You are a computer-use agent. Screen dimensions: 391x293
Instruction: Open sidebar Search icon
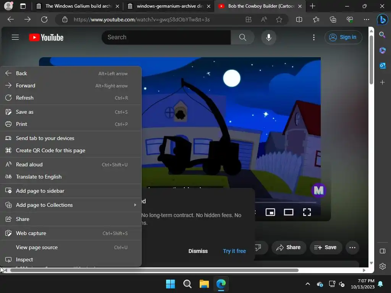(x=382, y=35)
